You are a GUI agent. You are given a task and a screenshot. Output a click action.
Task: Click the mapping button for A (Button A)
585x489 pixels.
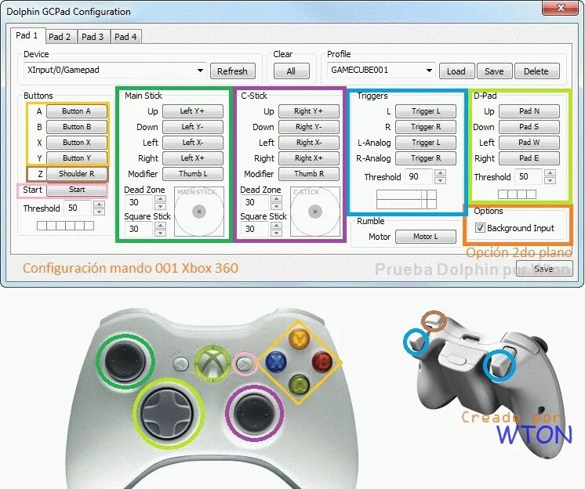point(77,111)
